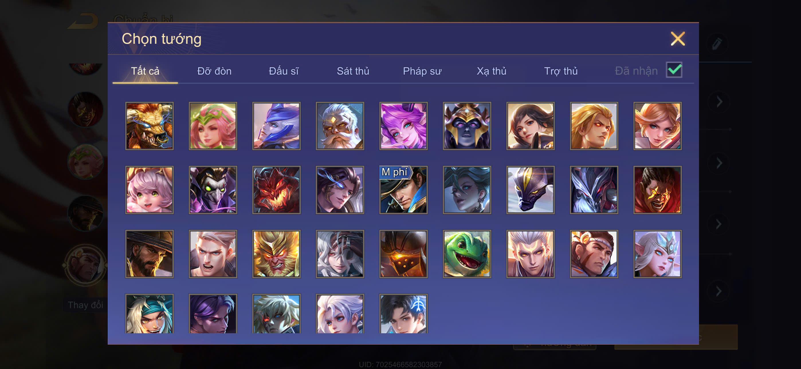Select the Tất cả tab
Screen dimensions: 801x369
(145, 71)
